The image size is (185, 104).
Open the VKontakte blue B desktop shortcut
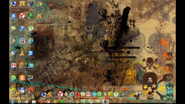coord(14,17)
